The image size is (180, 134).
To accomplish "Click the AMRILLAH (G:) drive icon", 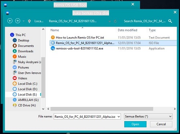I will [x=14, y=100].
